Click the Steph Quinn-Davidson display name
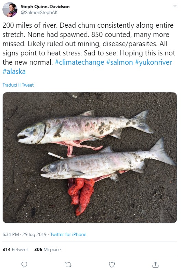The width and height of the screenshot is (182, 273). pos(45,6)
